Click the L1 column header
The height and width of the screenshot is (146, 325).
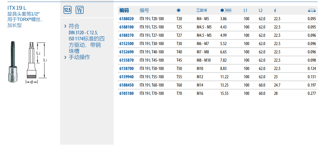(245, 11)
